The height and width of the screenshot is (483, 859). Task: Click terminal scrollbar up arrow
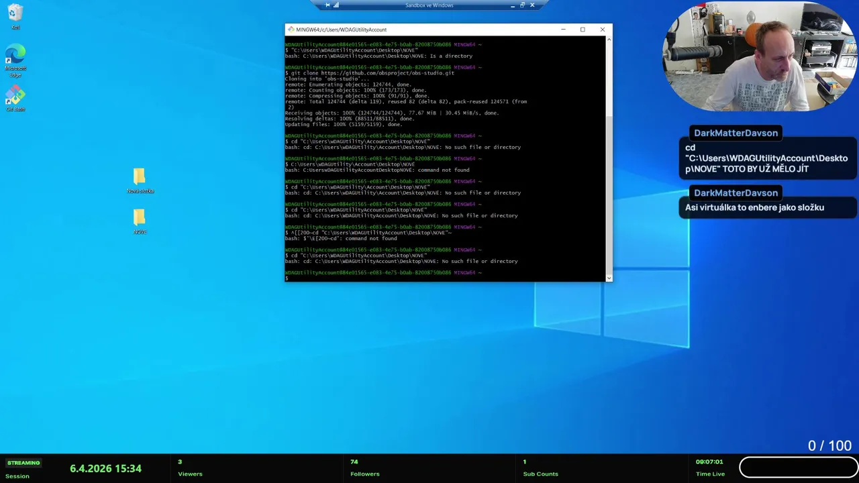click(609, 40)
